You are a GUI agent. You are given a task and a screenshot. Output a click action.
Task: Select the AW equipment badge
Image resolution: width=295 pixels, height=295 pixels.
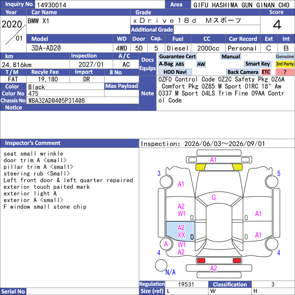click(x=201, y=64)
